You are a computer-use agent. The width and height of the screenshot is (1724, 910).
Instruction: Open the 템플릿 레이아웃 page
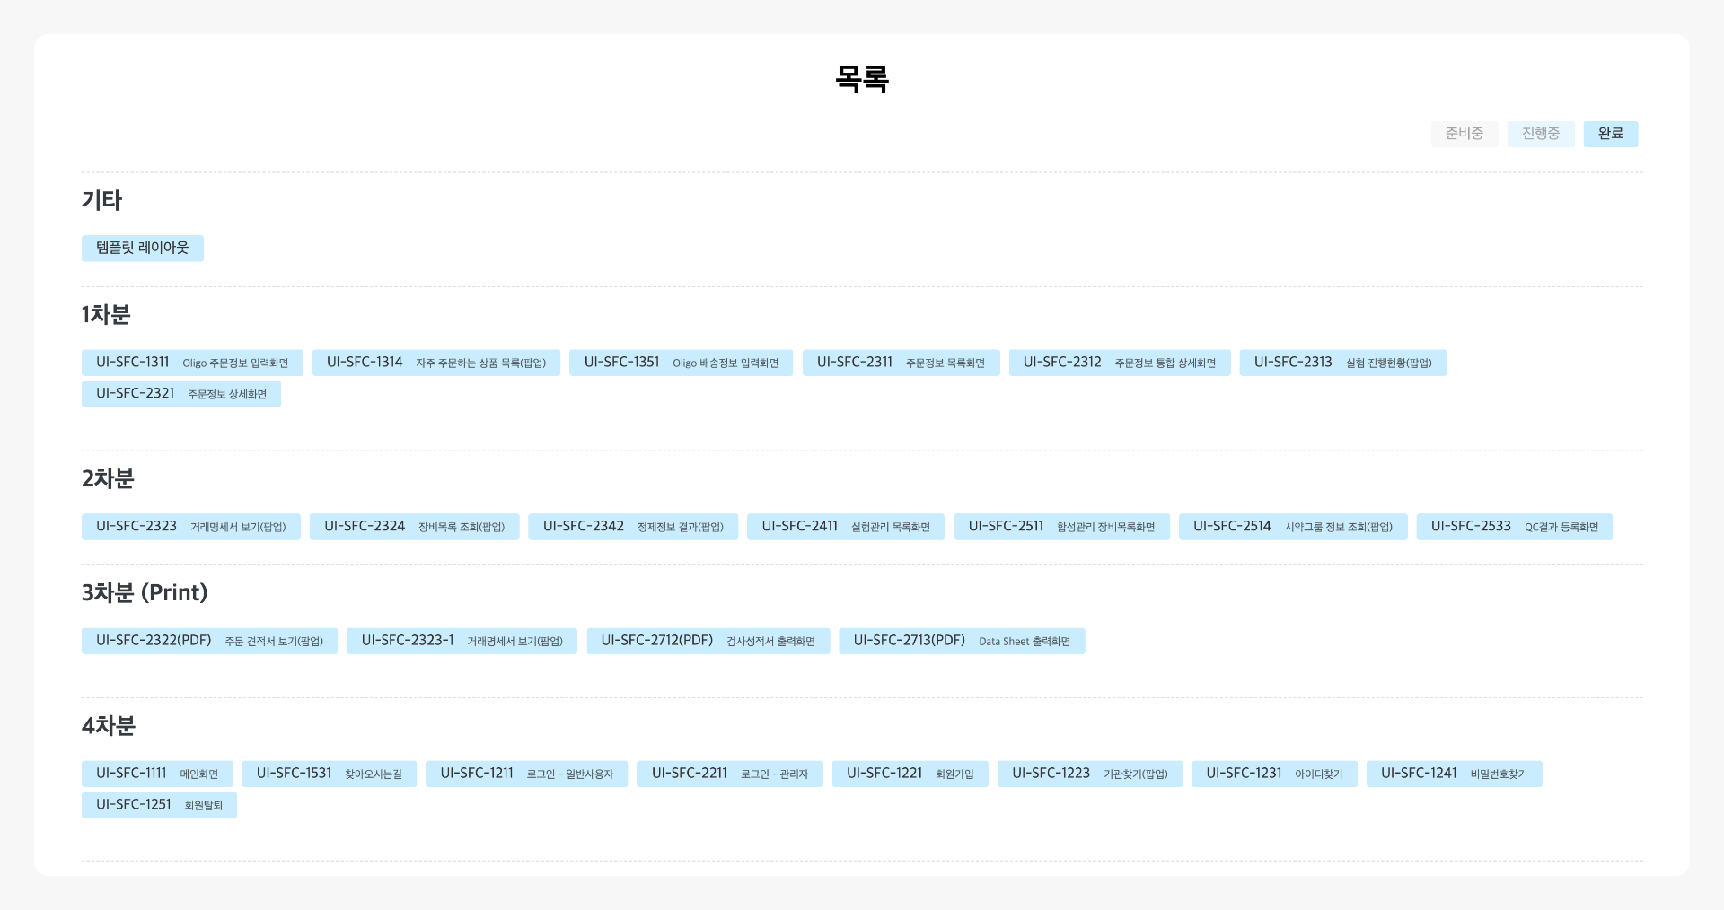click(142, 248)
